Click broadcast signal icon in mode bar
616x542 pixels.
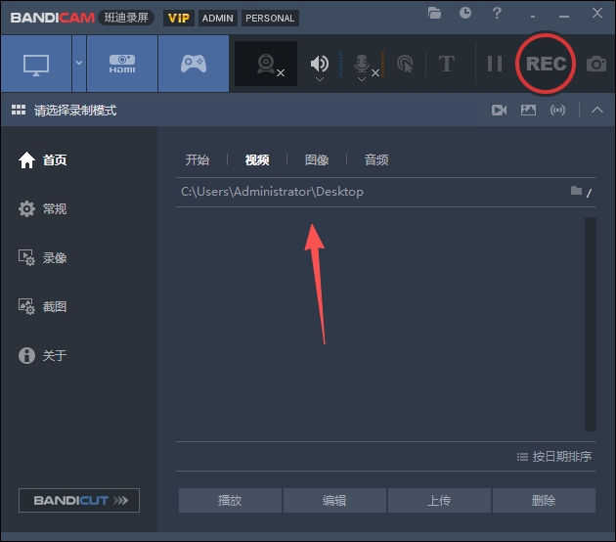pyautogui.click(x=558, y=110)
